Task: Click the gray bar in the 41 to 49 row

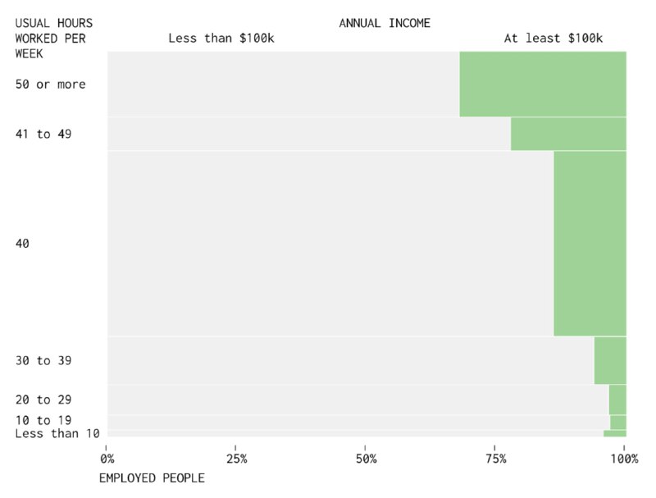Action: [308, 134]
